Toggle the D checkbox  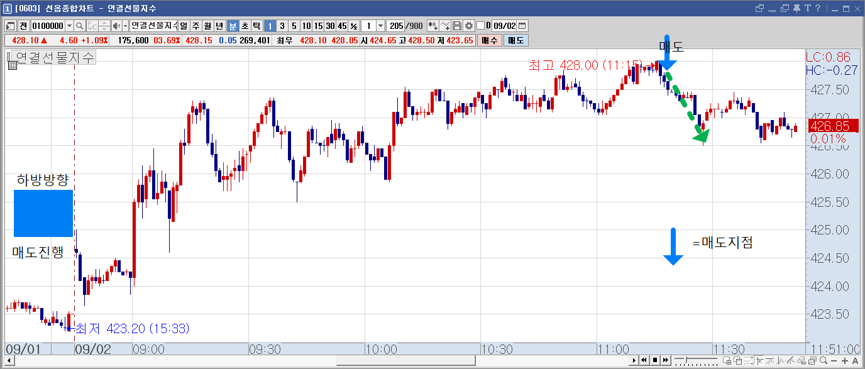pos(481,26)
